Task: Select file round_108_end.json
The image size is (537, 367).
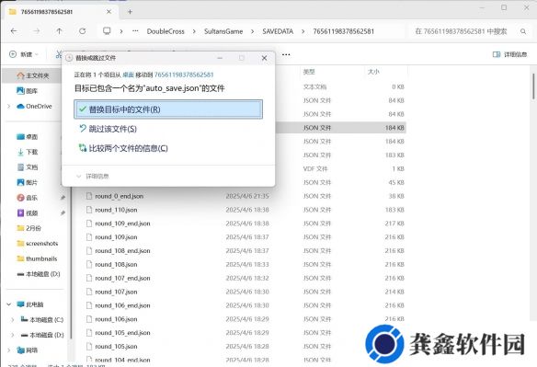Action: click(122, 251)
